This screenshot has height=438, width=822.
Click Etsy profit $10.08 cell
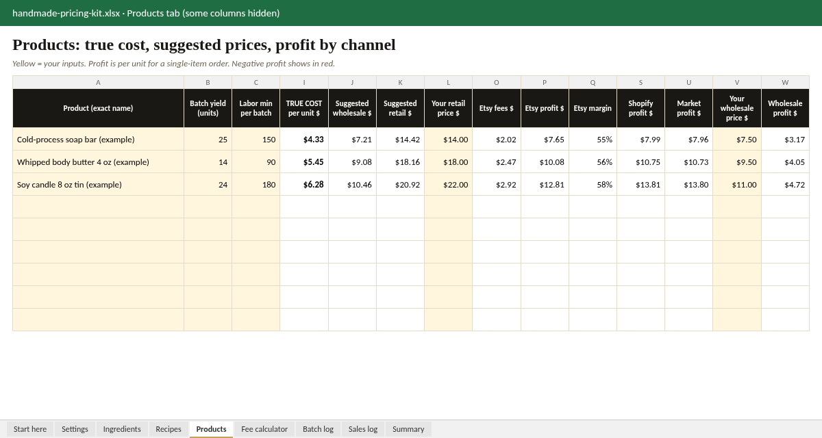coord(545,162)
